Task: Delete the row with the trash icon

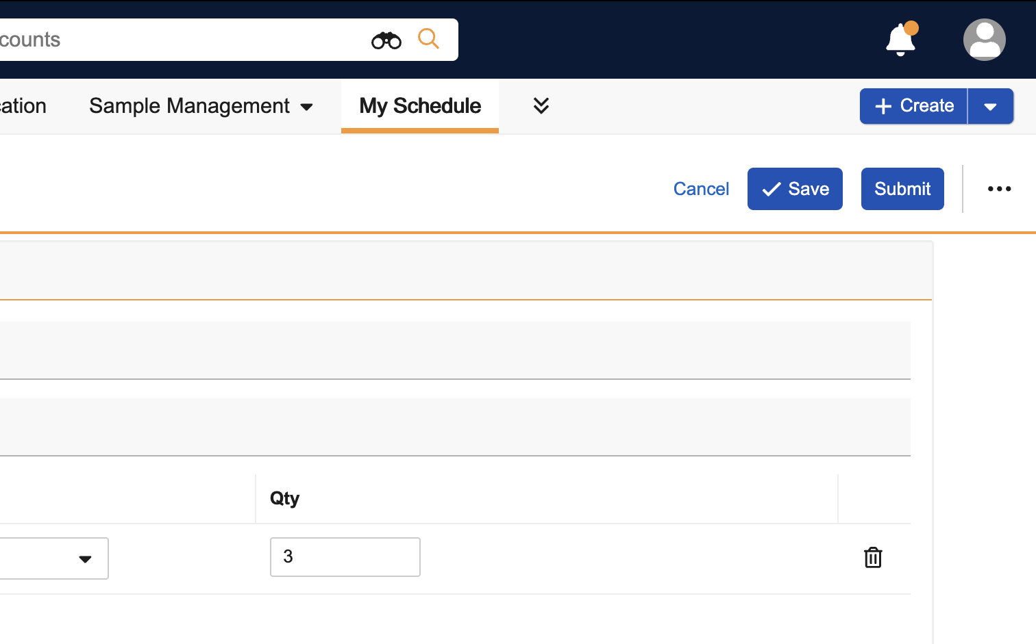Action: (x=873, y=558)
